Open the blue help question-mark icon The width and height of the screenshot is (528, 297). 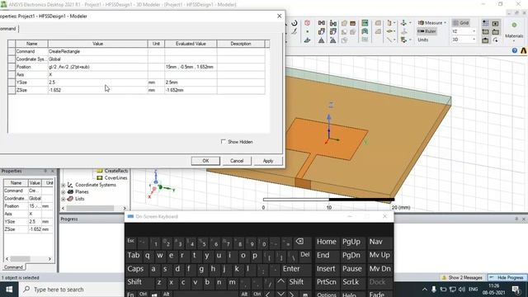click(515, 50)
